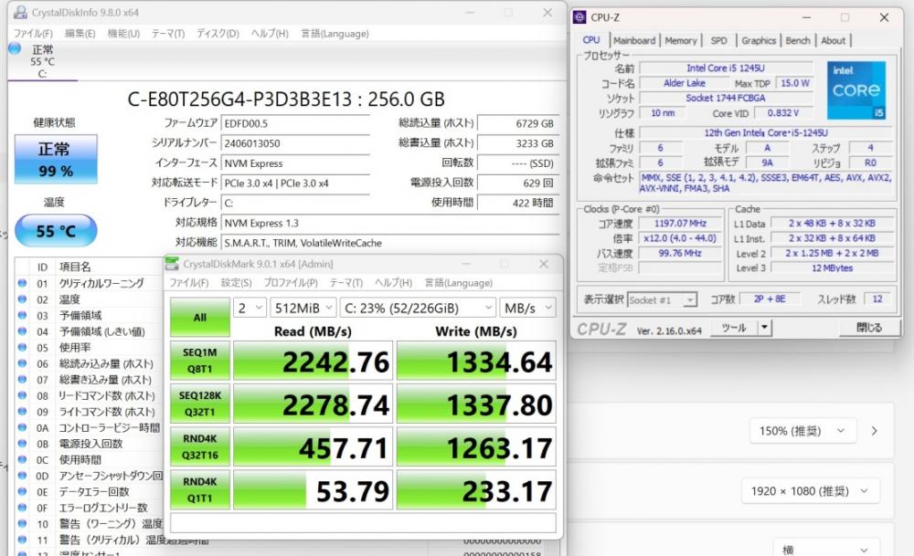Open 設定(S) menu in CrystalDiskMark
This screenshot has height=556, width=914.
236,282
